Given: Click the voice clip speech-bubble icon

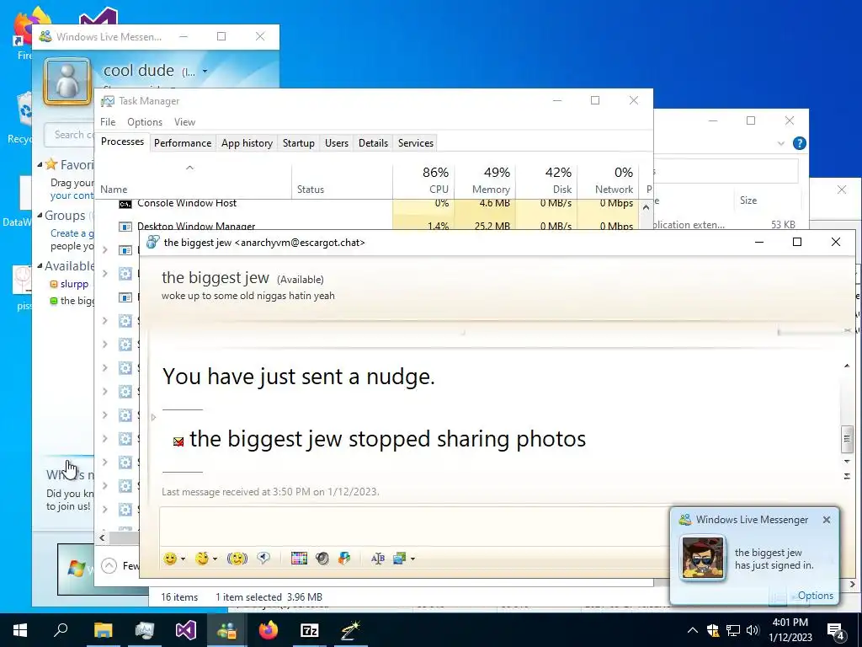Looking at the screenshot, I should coord(263,559).
